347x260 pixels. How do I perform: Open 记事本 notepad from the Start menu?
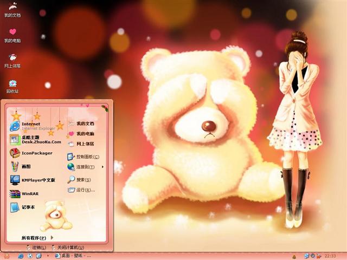[x=23, y=207]
